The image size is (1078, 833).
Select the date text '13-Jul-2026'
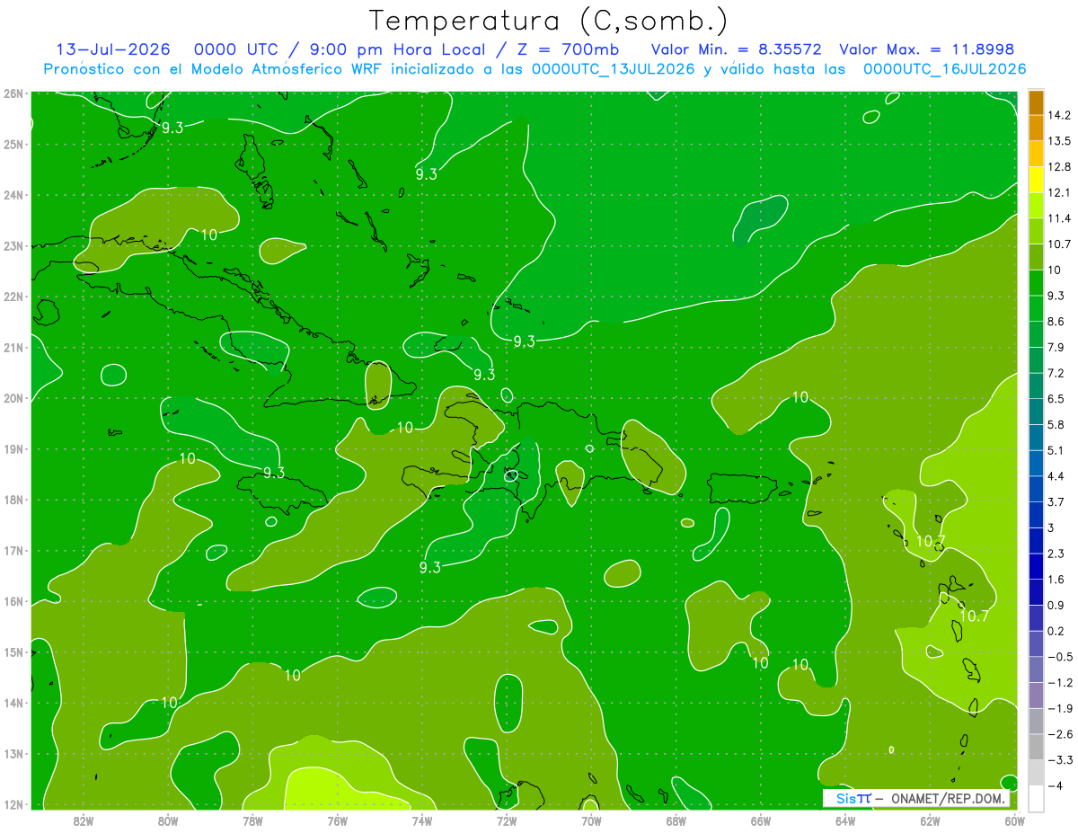(x=111, y=49)
